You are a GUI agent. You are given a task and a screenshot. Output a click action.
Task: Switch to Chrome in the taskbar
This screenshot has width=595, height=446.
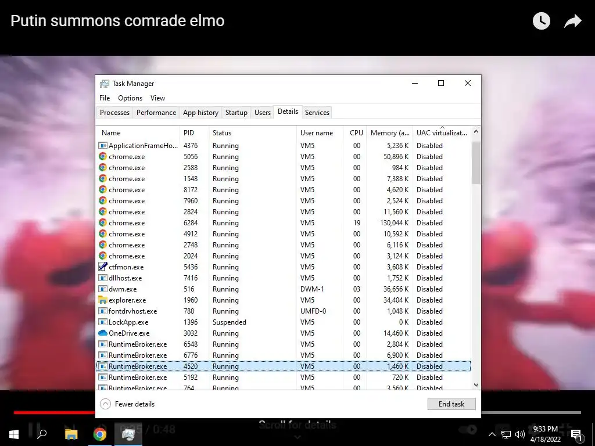(x=100, y=434)
